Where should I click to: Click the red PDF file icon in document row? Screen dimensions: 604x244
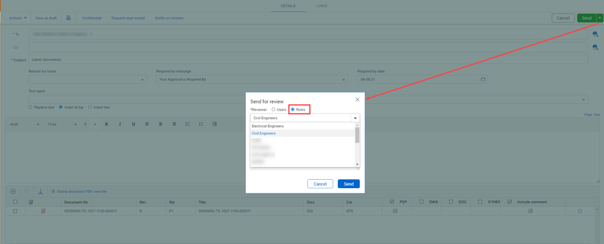pos(43,211)
